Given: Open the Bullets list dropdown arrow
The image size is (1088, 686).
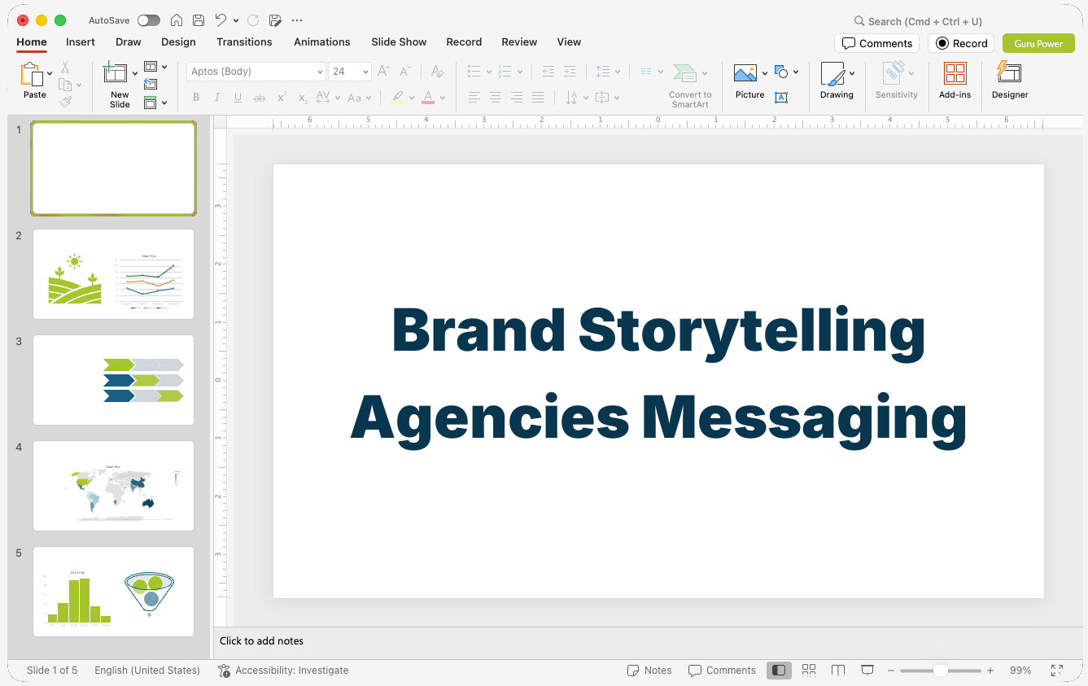Looking at the screenshot, I should click(x=489, y=72).
